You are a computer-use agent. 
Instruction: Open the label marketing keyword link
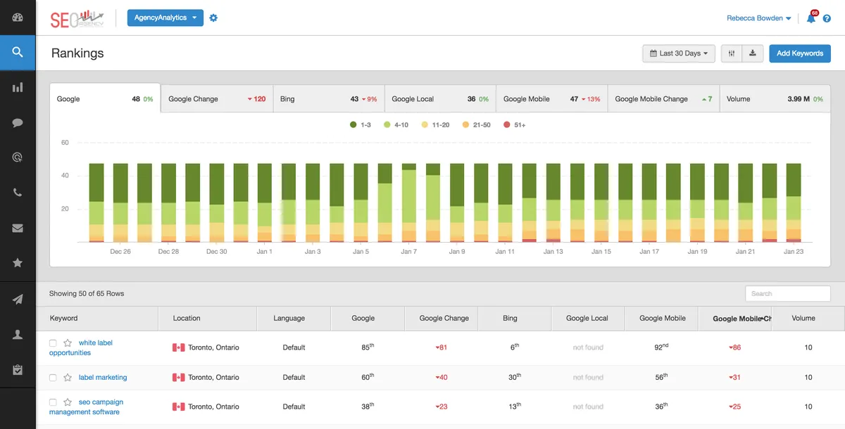[103, 378]
